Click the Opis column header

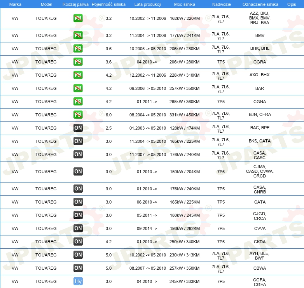point(291,4)
